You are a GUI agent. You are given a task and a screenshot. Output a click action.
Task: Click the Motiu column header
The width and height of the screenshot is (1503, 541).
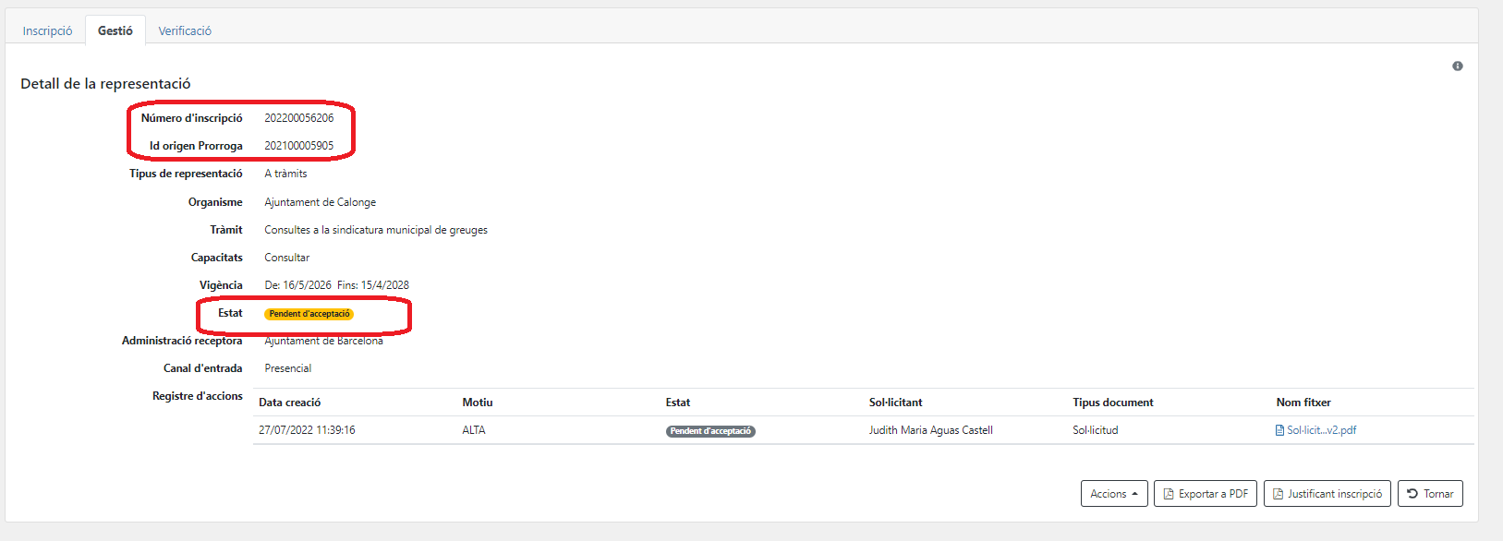click(x=478, y=403)
